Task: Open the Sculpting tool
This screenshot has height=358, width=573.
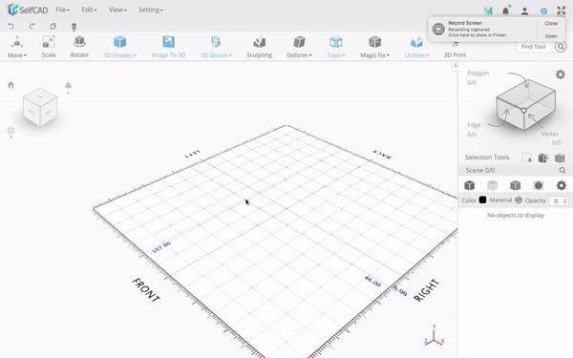Action: click(259, 47)
